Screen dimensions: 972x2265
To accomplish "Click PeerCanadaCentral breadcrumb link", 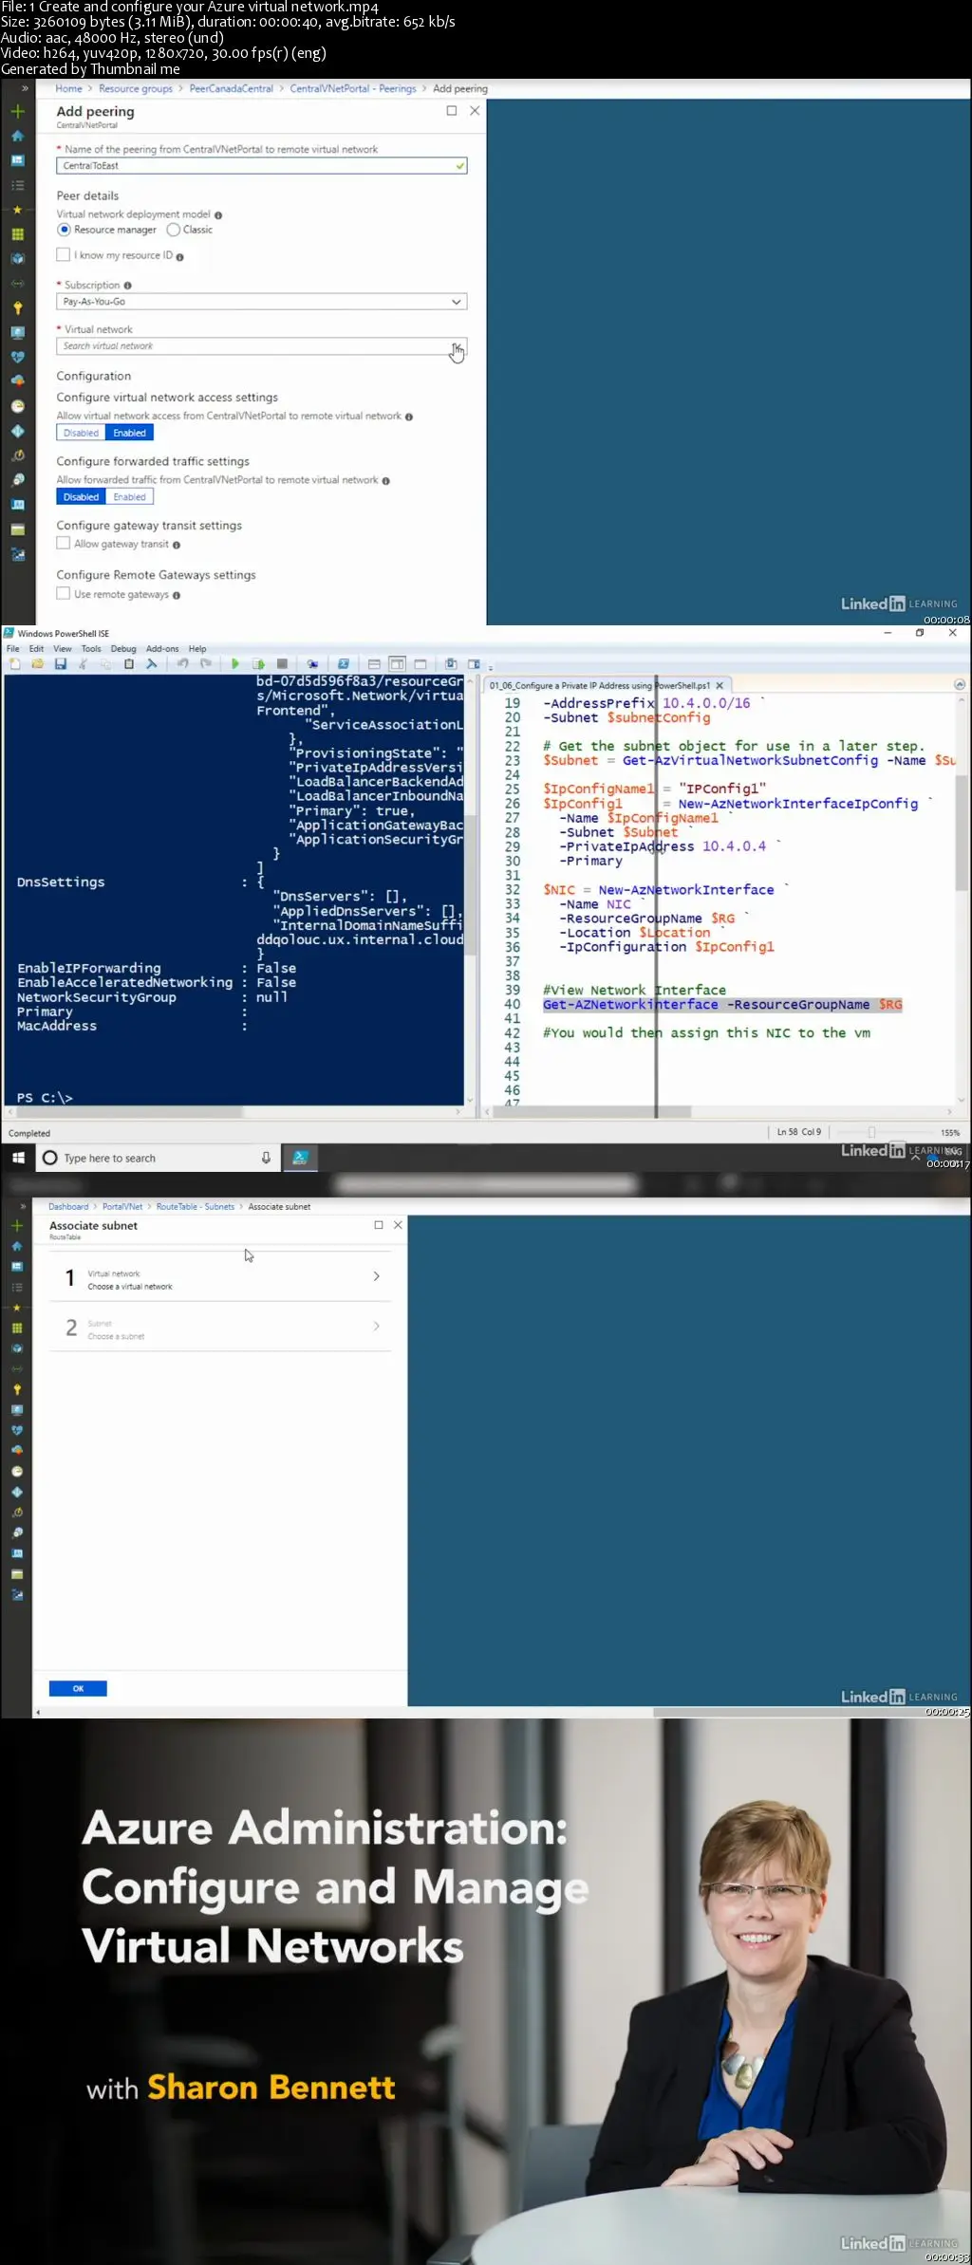I will point(231,88).
